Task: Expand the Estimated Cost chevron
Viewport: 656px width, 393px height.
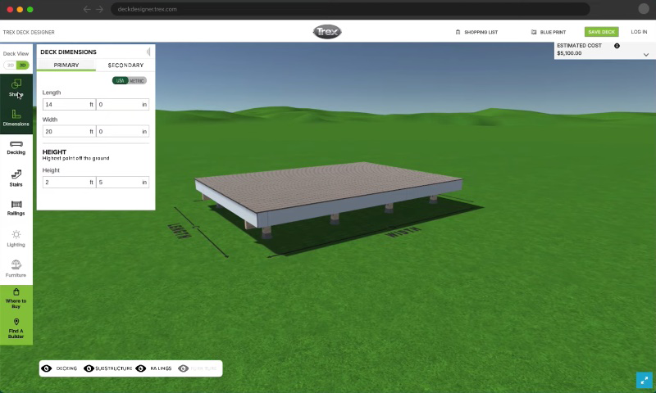Action: click(646, 55)
